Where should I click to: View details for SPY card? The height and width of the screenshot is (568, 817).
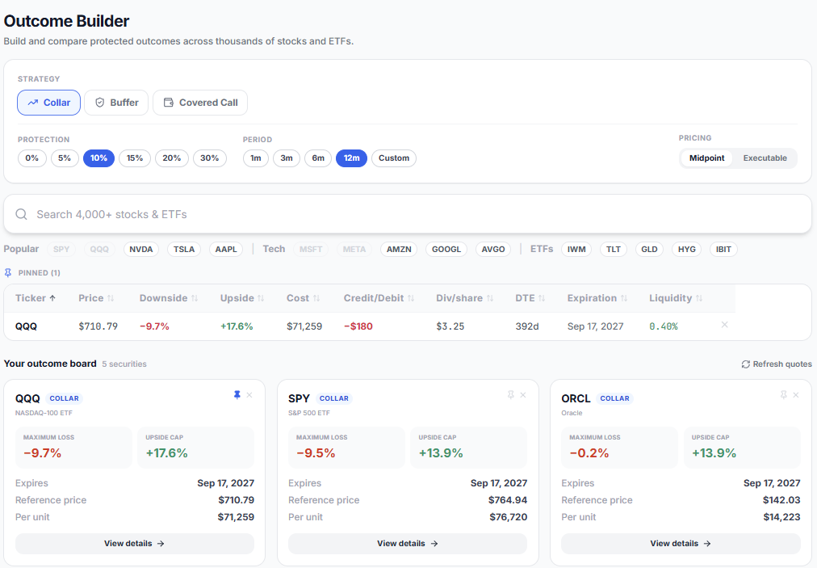[x=408, y=544]
